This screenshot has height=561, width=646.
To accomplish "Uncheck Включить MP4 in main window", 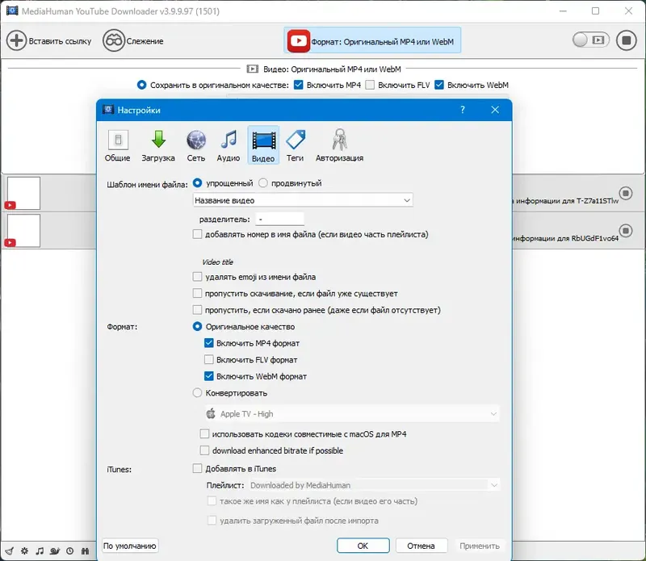I will click(x=299, y=85).
